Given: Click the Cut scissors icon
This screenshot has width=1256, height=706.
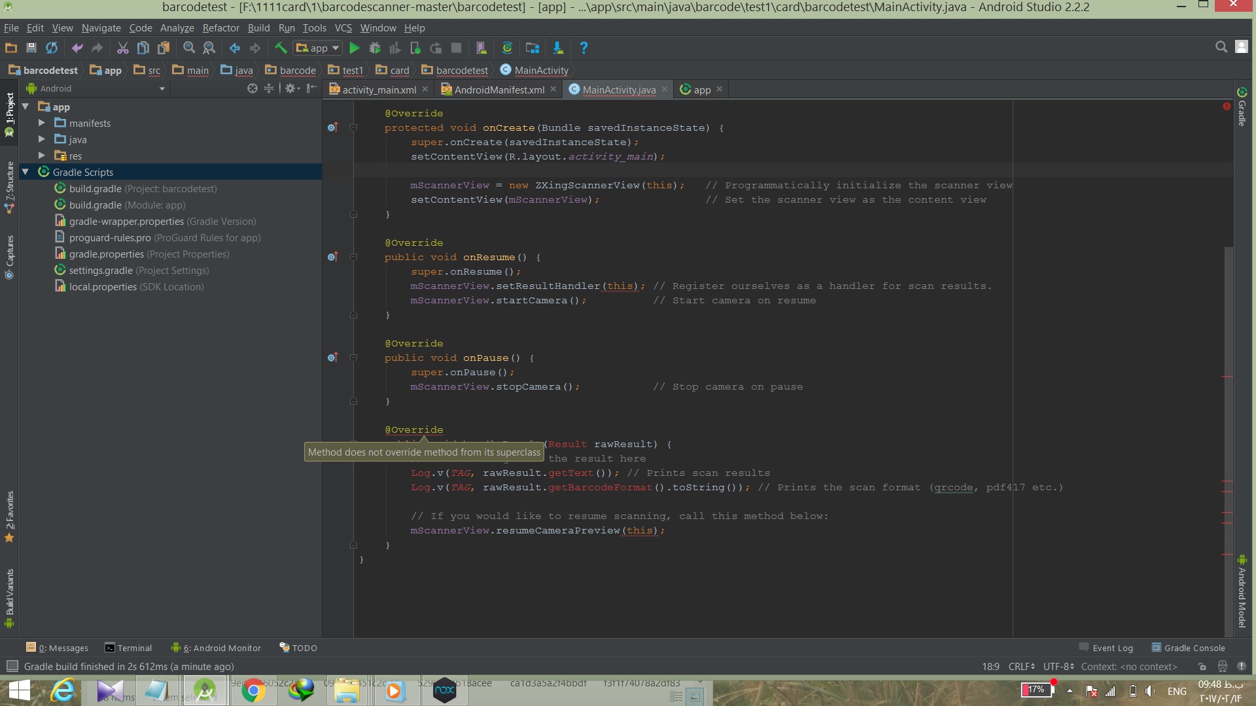Looking at the screenshot, I should coord(122,48).
